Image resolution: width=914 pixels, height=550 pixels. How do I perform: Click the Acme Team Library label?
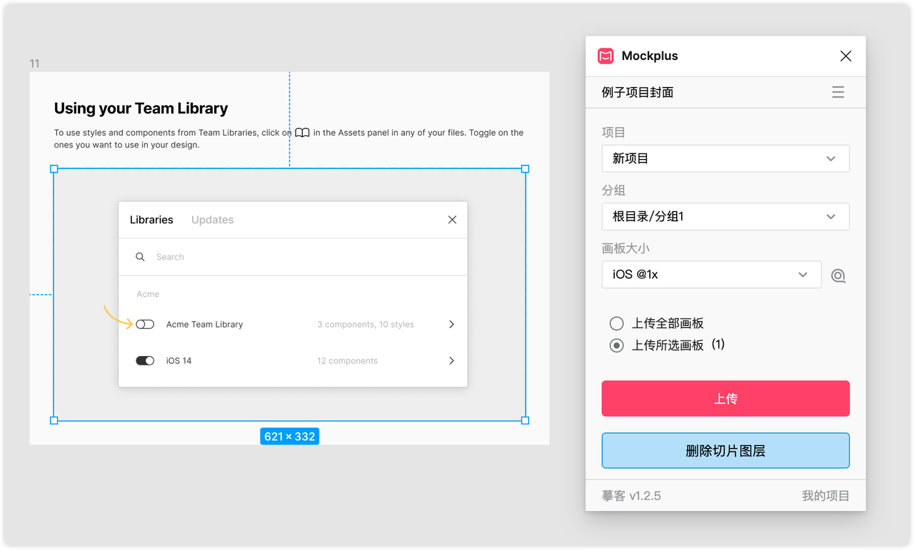click(204, 325)
